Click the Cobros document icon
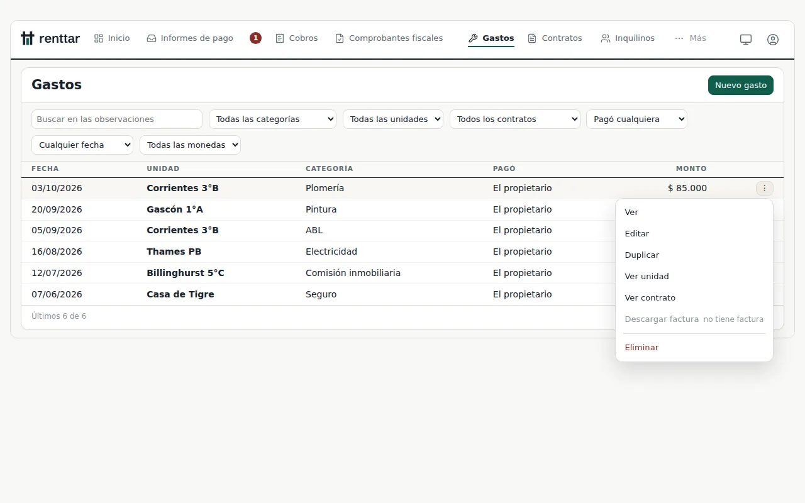The width and height of the screenshot is (805, 503). click(x=280, y=38)
